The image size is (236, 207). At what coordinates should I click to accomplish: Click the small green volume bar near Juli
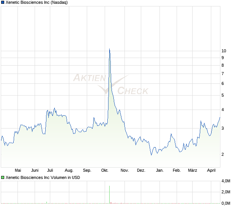(47, 202)
